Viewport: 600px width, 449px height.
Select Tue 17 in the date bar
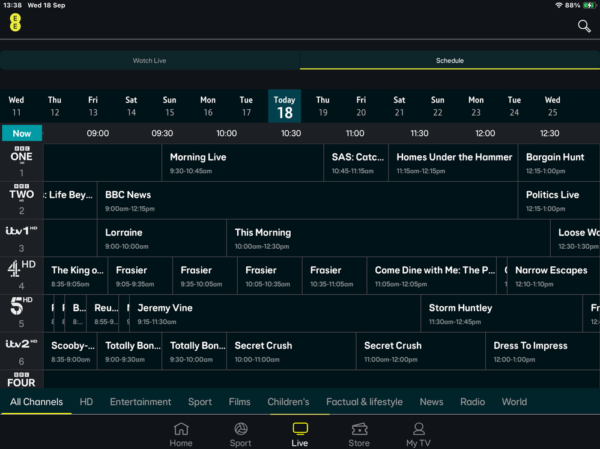[x=246, y=106]
